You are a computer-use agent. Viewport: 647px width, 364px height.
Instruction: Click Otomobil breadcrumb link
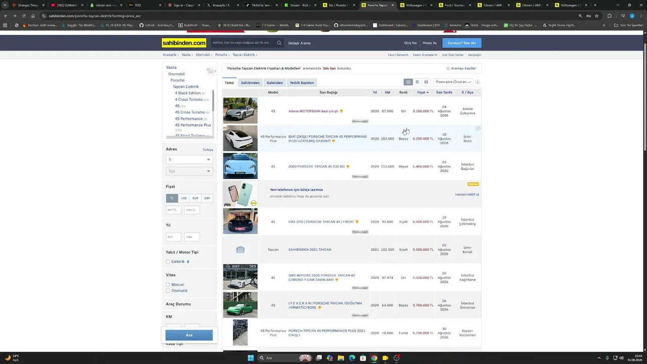203,55
